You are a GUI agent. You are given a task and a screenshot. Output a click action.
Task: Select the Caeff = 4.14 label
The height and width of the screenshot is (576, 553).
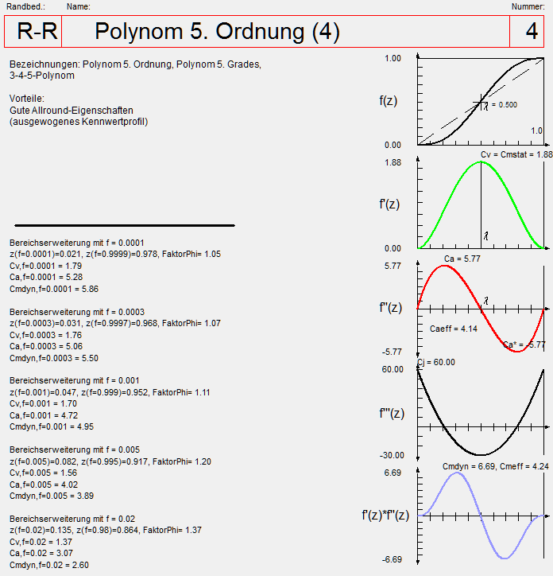pyautogui.click(x=453, y=329)
